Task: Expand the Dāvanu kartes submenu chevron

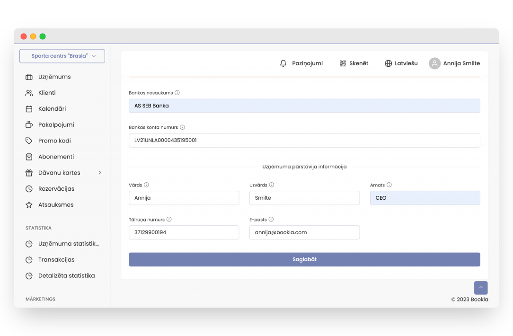Action: [100, 173]
